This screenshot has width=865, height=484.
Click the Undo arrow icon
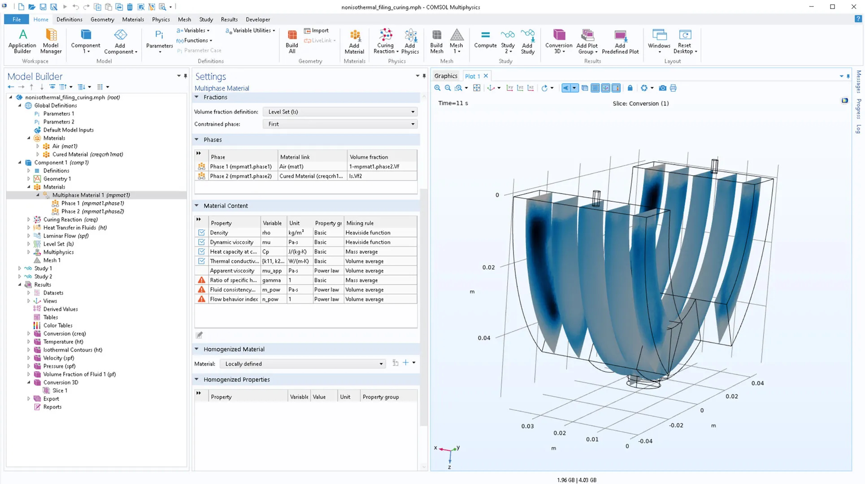75,7
